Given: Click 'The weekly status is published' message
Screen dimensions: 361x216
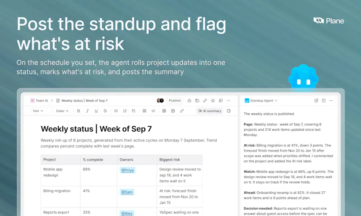Looking at the screenshot, I should pos(269,114).
